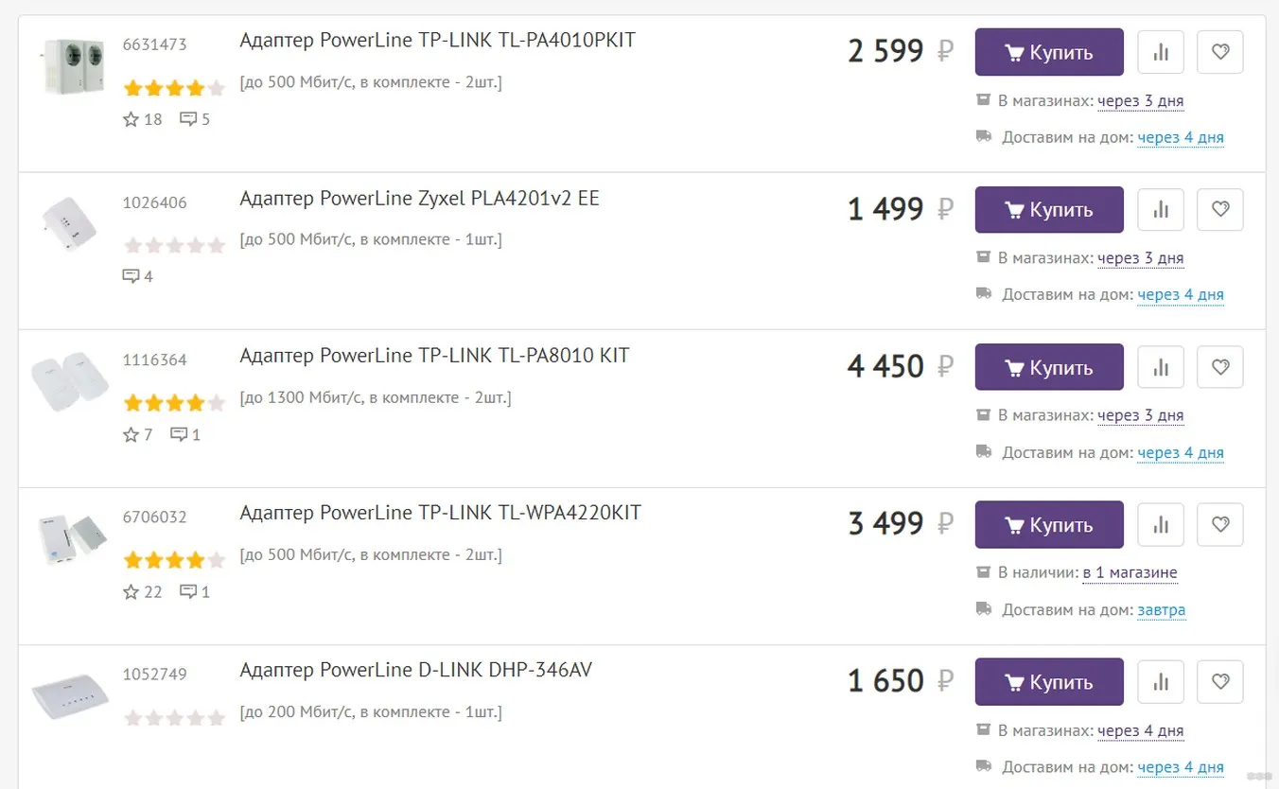Add TP-LINK TL-PA4010PKIT to comparison chart
This screenshot has width=1279, height=789.
[1161, 52]
